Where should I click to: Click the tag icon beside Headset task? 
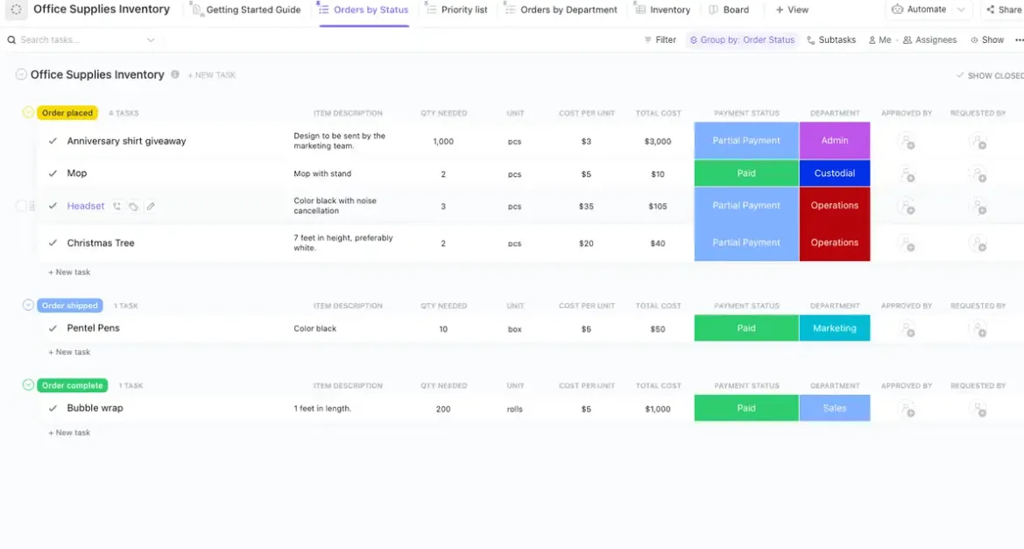pos(133,207)
